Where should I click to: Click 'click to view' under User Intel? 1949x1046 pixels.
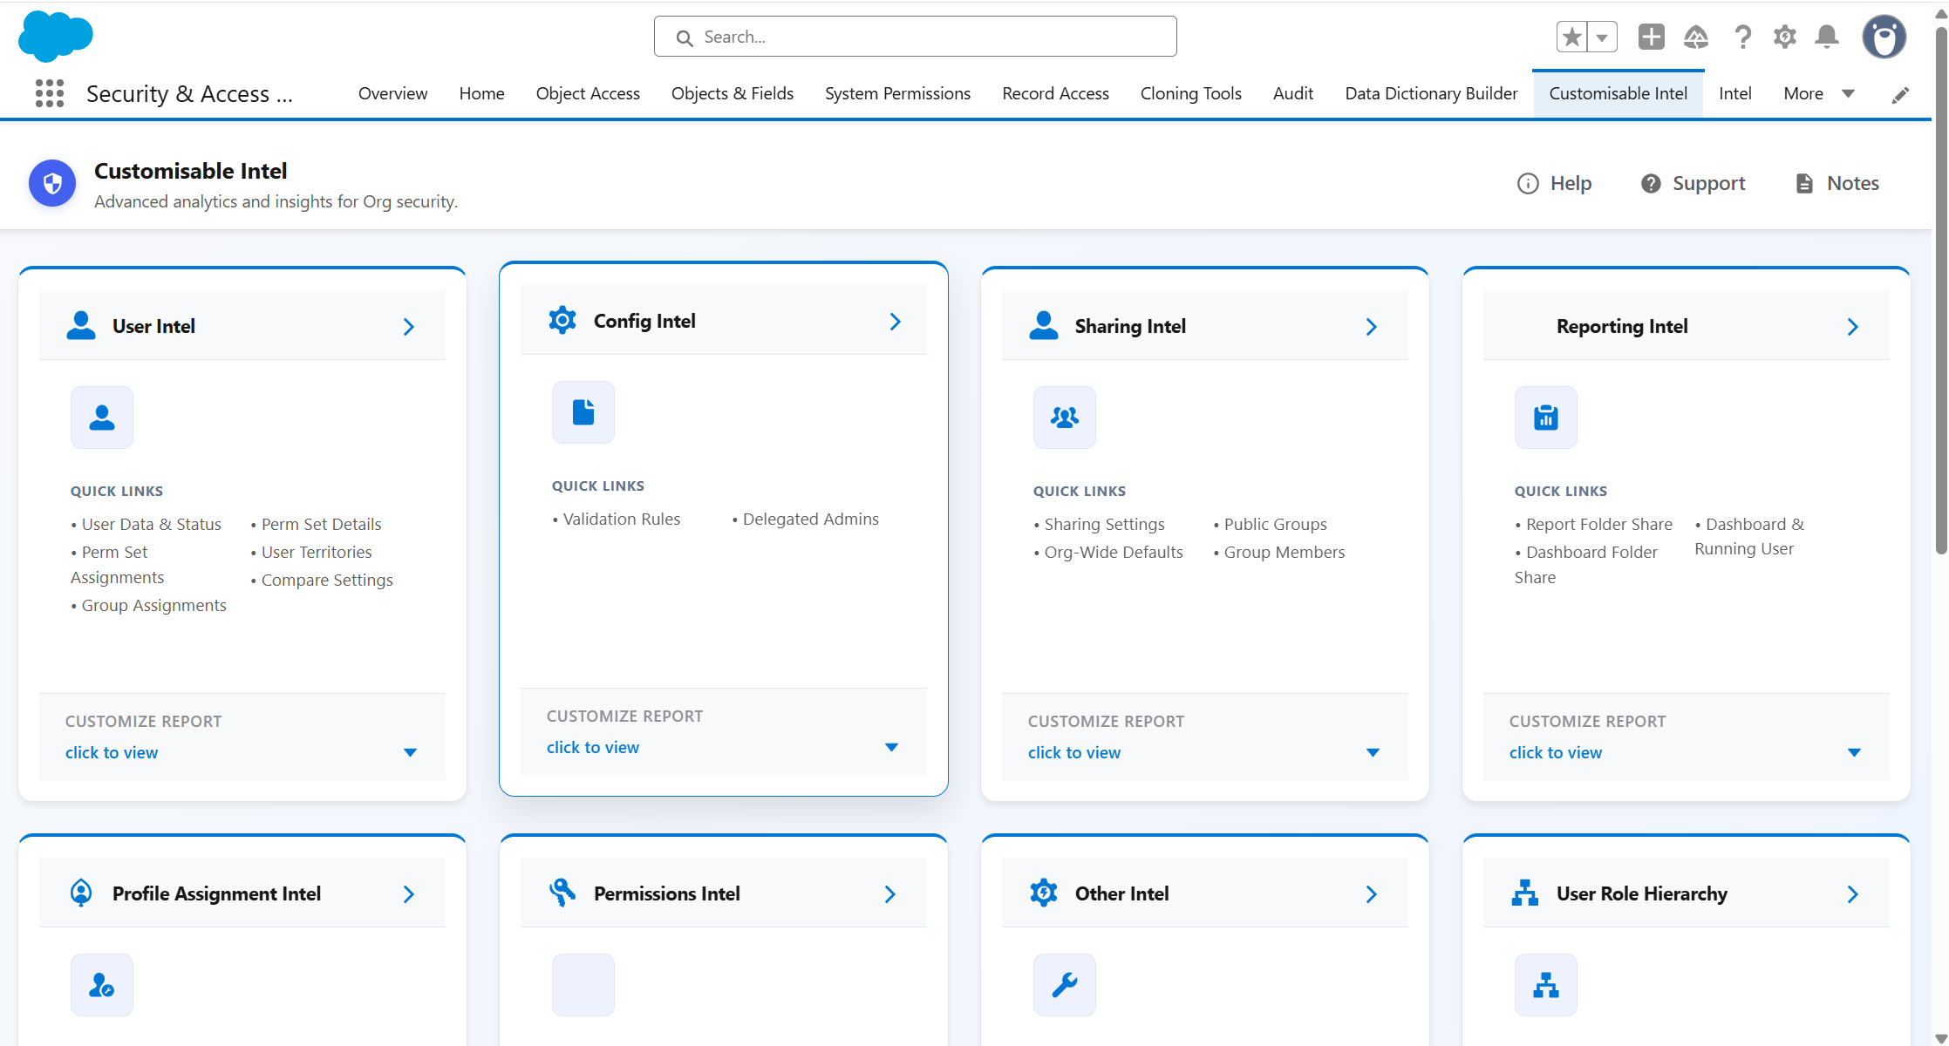pos(112,752)
